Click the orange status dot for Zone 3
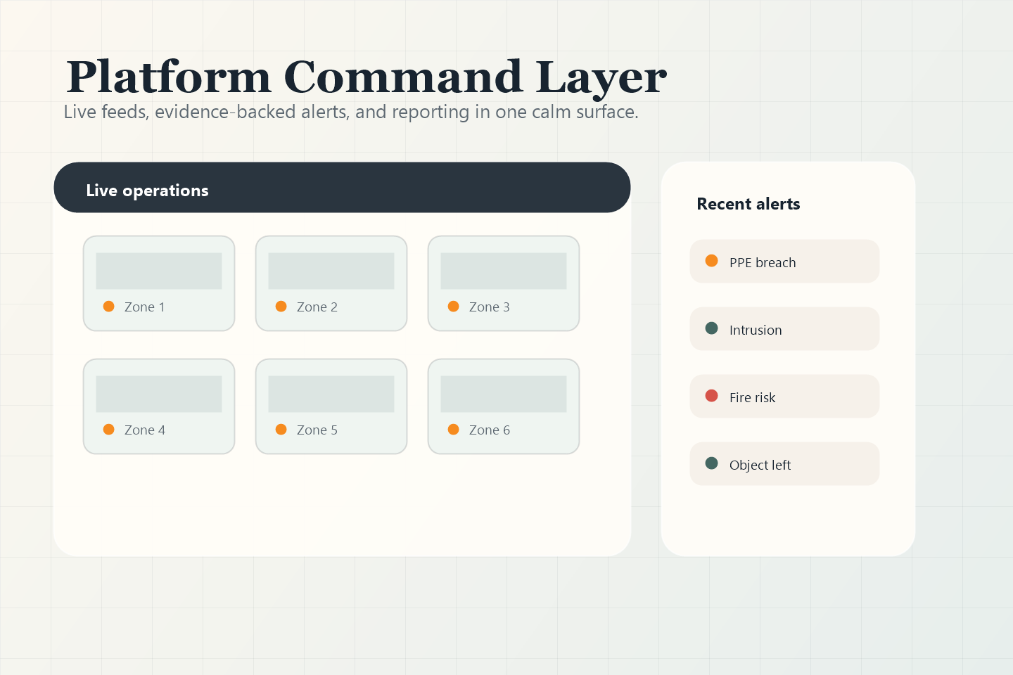The height and width of the screenshot is (675, 1013). pyautogui.click(x=454, y=307)
